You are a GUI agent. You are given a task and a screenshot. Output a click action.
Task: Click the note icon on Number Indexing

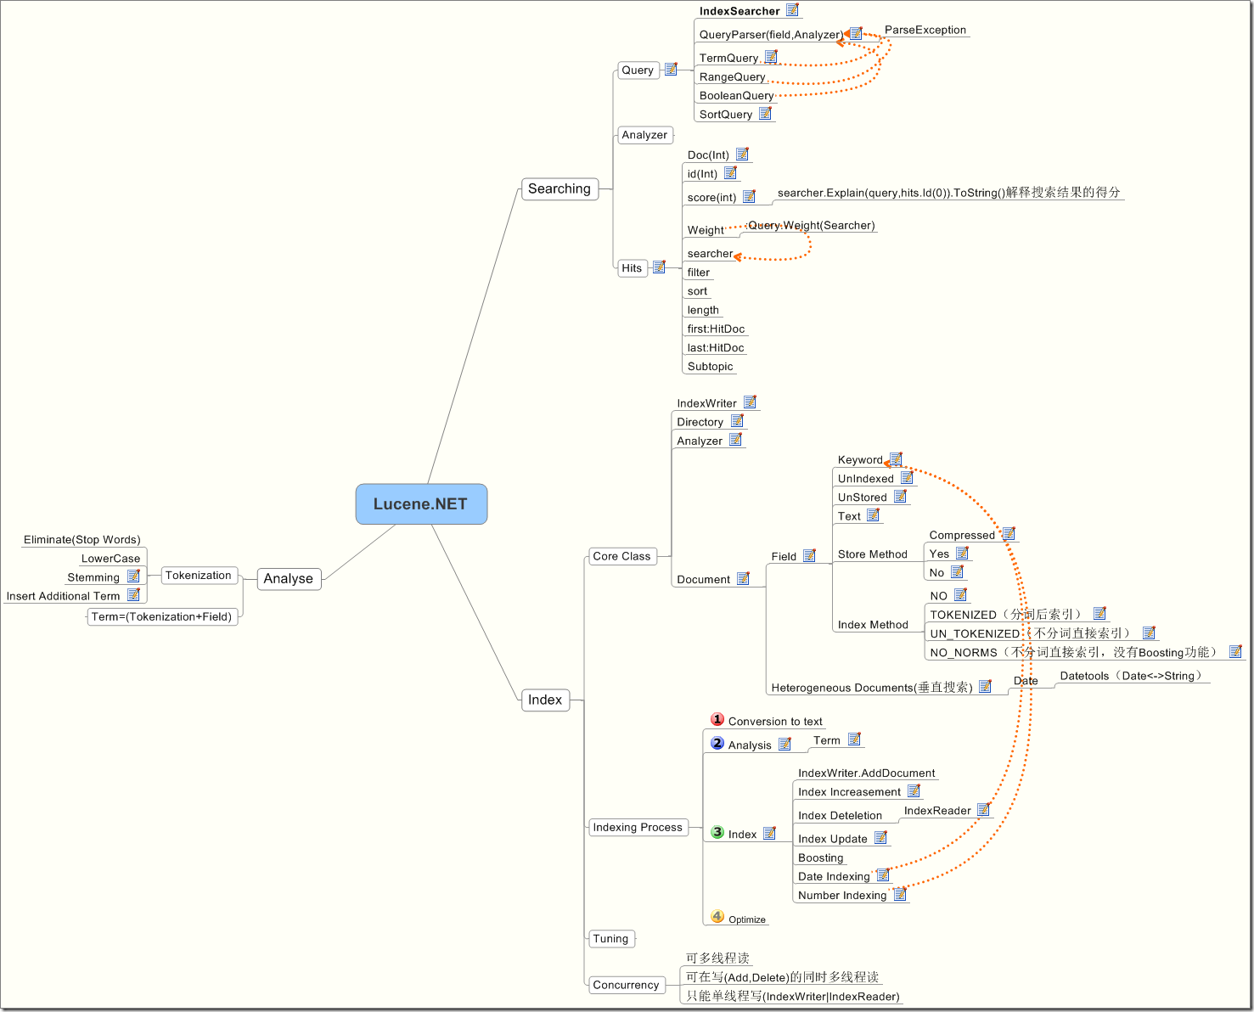click(900, 893)
